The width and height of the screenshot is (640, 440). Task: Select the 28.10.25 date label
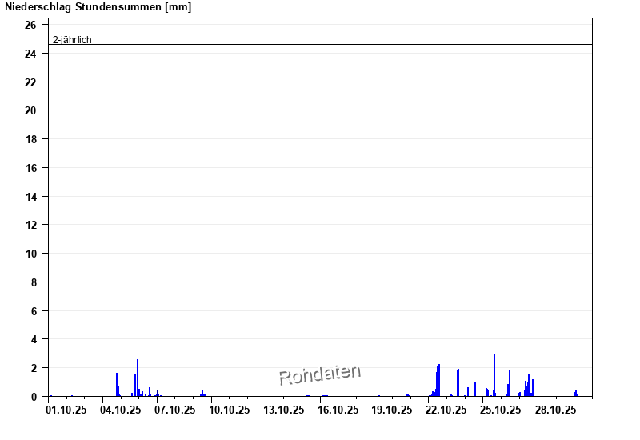coord(555,410)
